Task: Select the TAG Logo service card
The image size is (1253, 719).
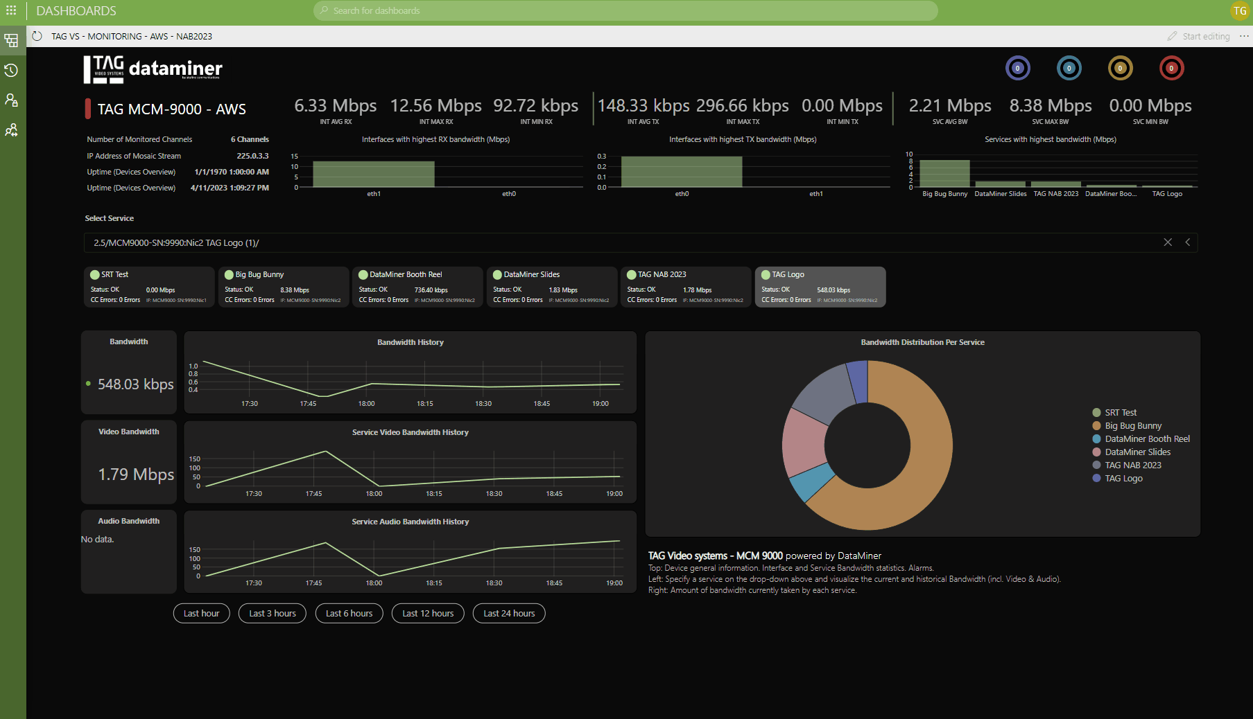Action: point(820,287)
